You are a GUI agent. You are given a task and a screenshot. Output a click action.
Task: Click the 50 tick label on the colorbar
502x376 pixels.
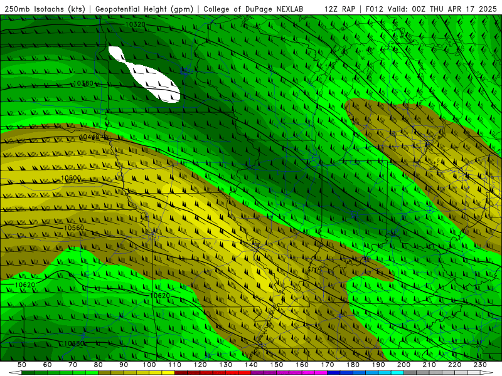(x=22, y=365)
